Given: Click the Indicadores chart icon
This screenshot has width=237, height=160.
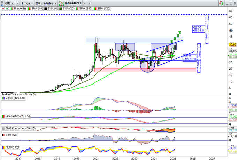Looking at the screenshot, I should point(61,3).
